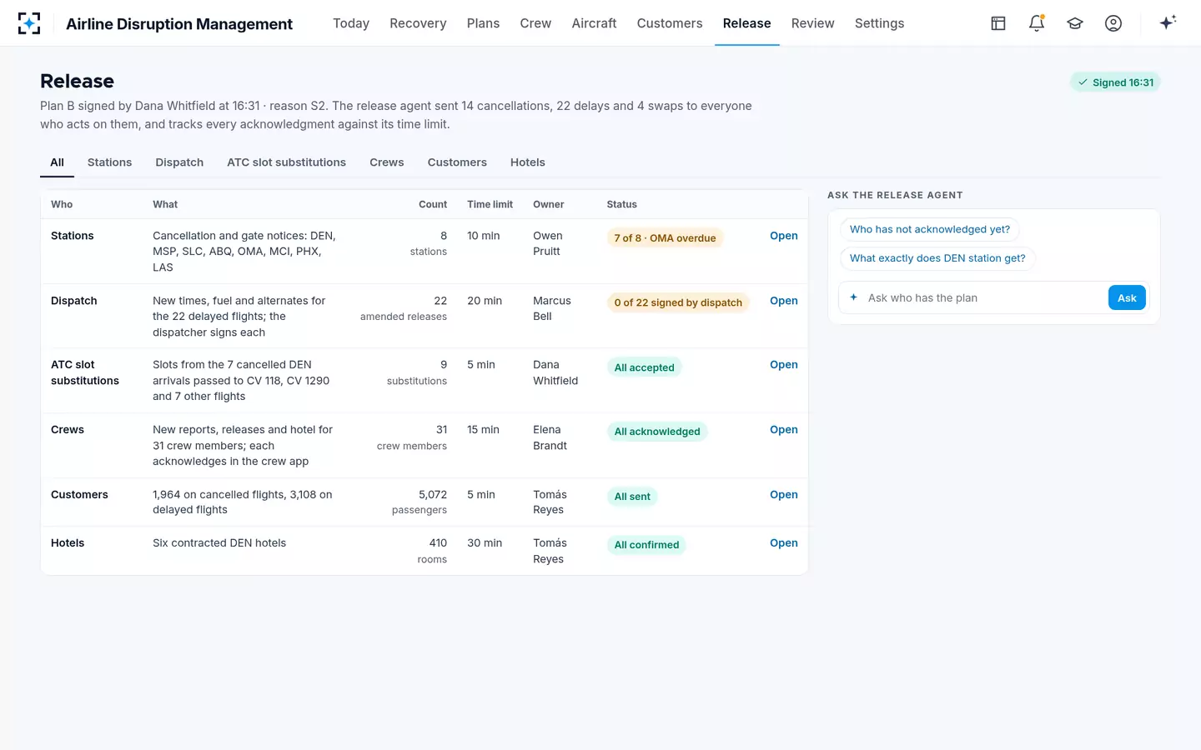The width and height of the screenshot is (1201, 750).
Task: Select the Release navigation item
Action: [746, 23]
